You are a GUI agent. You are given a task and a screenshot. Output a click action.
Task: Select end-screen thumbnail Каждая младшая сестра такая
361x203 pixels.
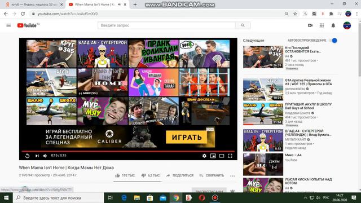pos(153,82)
